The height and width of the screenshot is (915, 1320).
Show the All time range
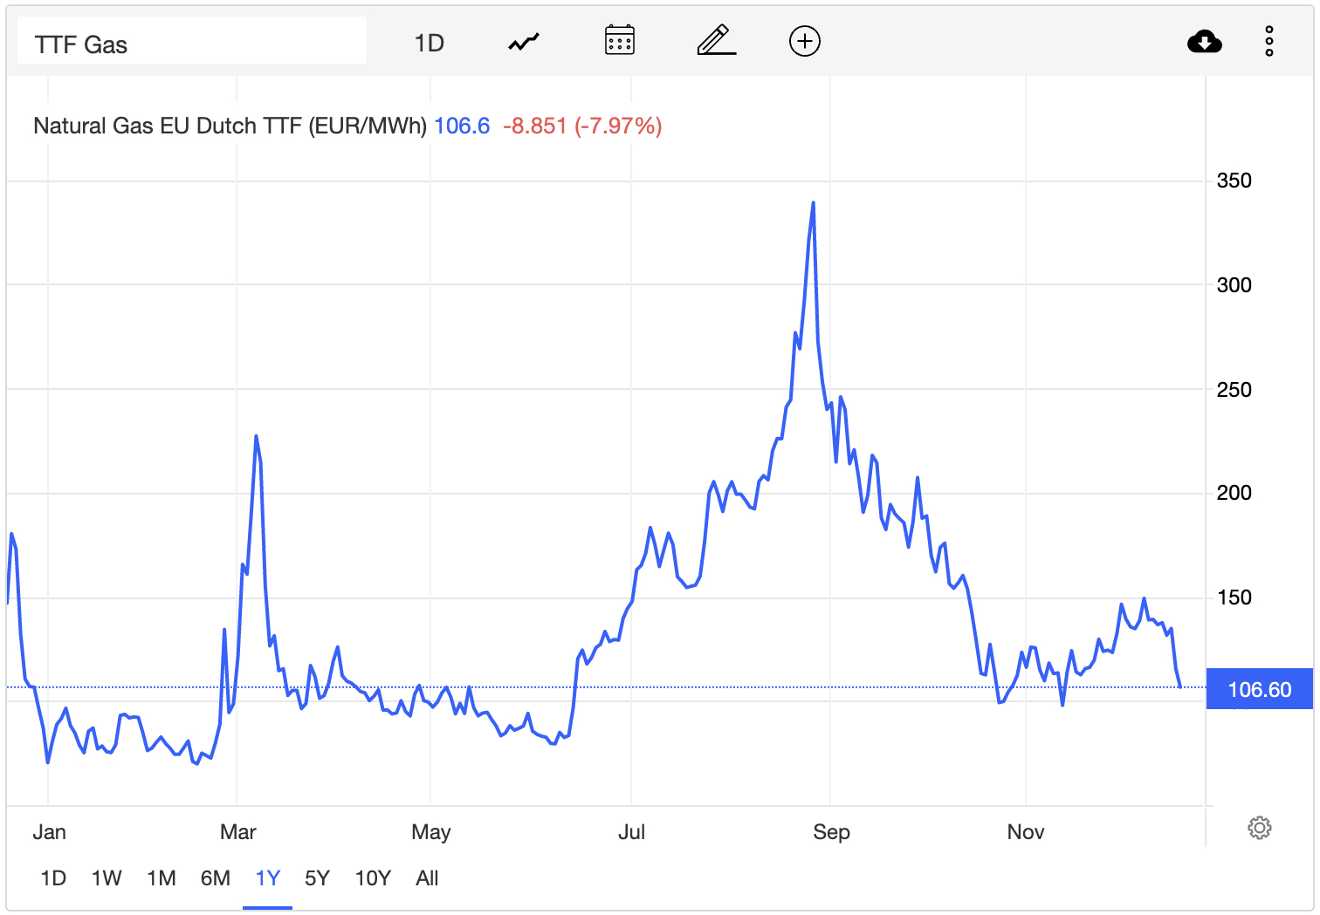coord(427,878)
